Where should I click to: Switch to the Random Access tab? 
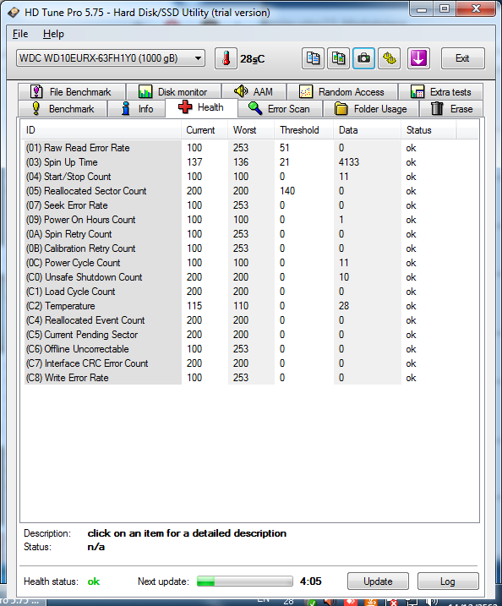coord(342,92)
